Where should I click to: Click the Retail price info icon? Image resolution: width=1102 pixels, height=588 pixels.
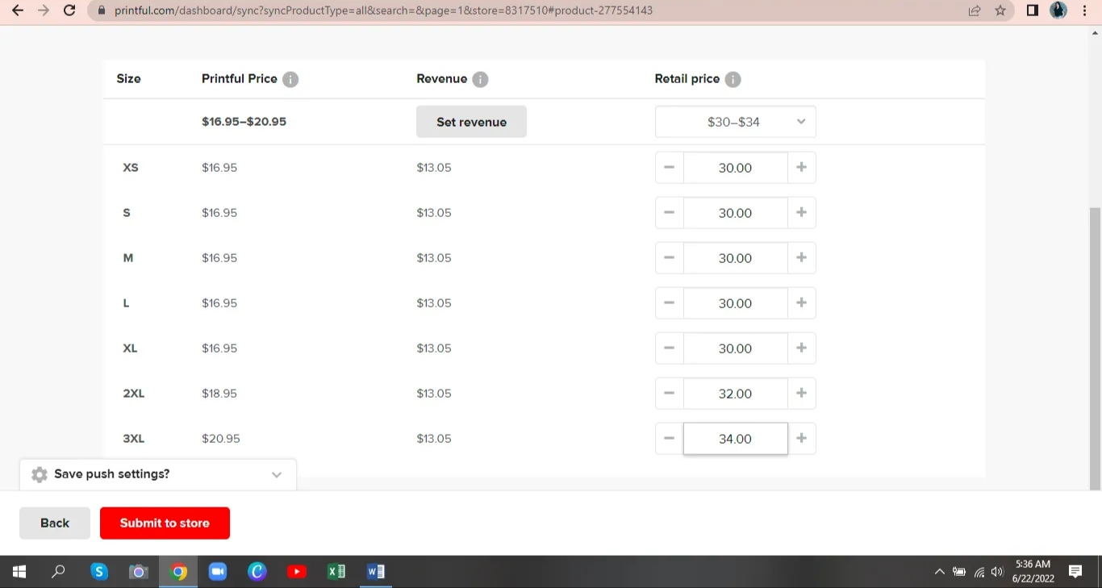[733, 79]
